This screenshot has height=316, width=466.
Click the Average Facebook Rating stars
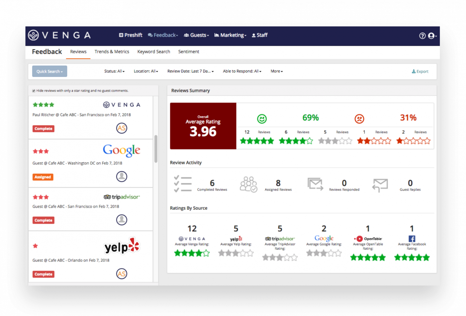coord(412,258)
